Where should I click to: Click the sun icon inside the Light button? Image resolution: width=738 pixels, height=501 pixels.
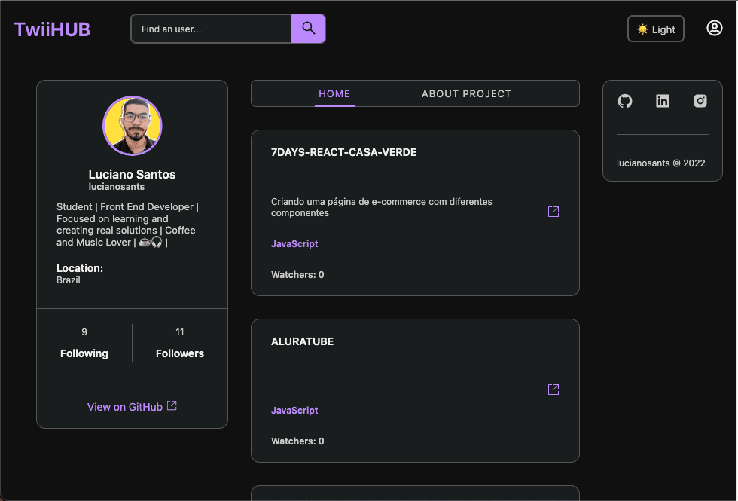click(642, 29)
